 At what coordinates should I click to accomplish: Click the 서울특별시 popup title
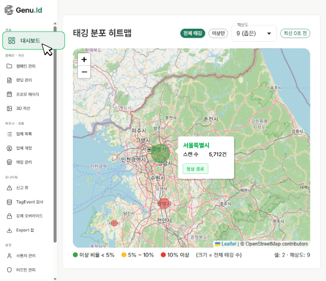point(196,145)
